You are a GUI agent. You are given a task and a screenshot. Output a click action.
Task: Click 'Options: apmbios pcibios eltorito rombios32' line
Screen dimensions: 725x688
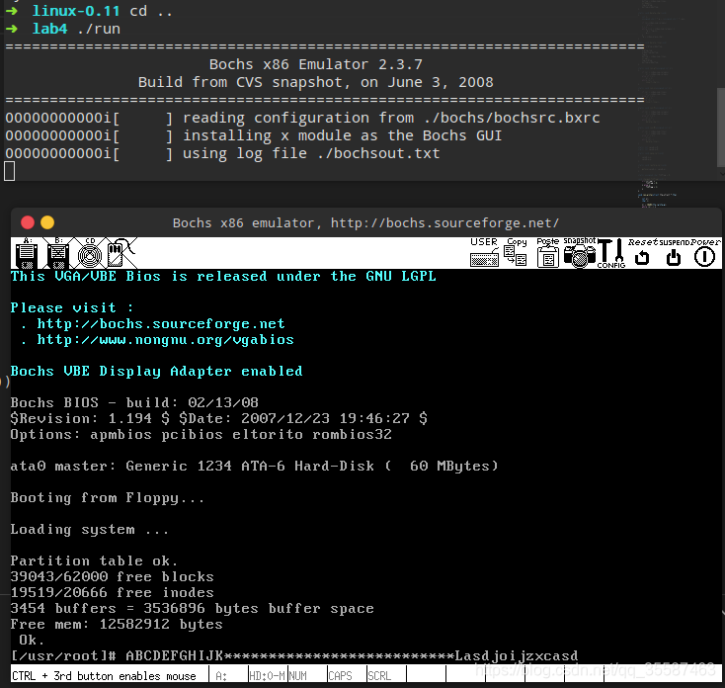pos(201,435)
